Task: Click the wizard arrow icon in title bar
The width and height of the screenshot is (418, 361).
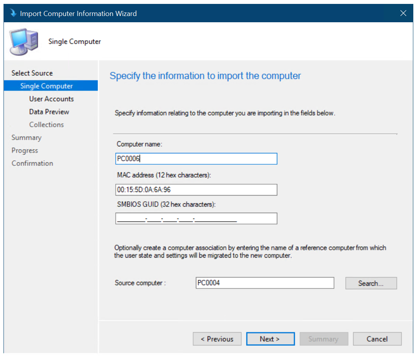Action: (x=14, y=13)
